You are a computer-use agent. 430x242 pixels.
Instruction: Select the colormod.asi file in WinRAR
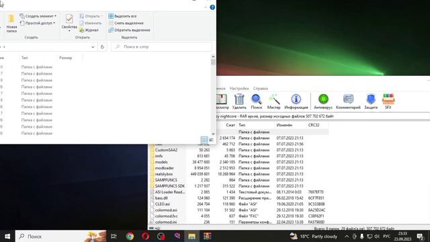pyautogui.click(x=166, y=210)
